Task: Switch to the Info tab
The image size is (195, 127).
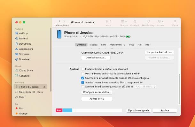Action: 147,45
